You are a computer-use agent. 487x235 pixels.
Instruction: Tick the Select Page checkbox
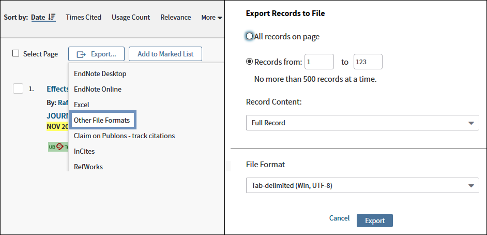[16, 54]
